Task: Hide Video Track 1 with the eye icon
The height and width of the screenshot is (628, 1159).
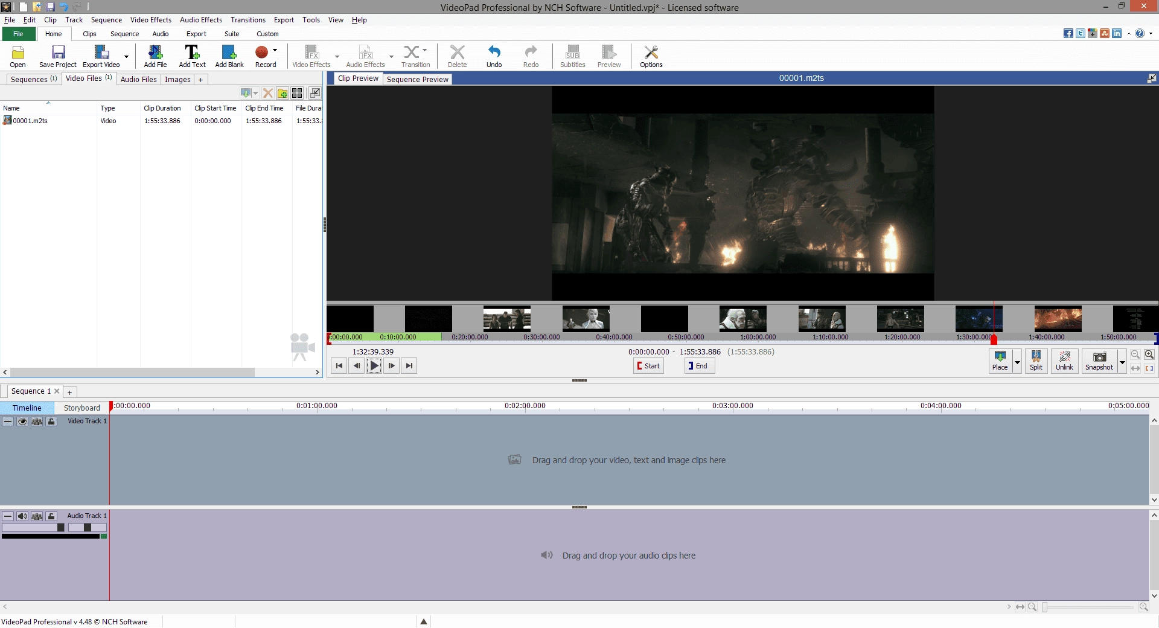Action: (x=22, y=421)
